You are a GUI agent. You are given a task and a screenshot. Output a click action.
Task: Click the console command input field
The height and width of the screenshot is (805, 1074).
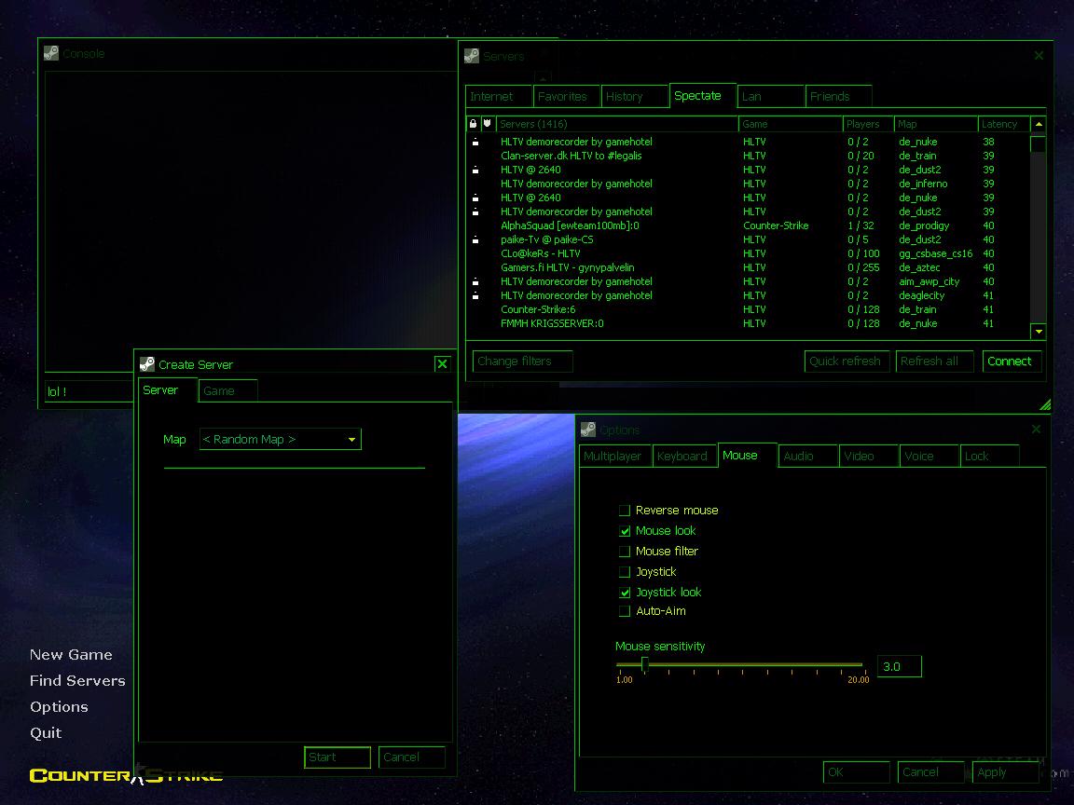[x=89, y=391]
